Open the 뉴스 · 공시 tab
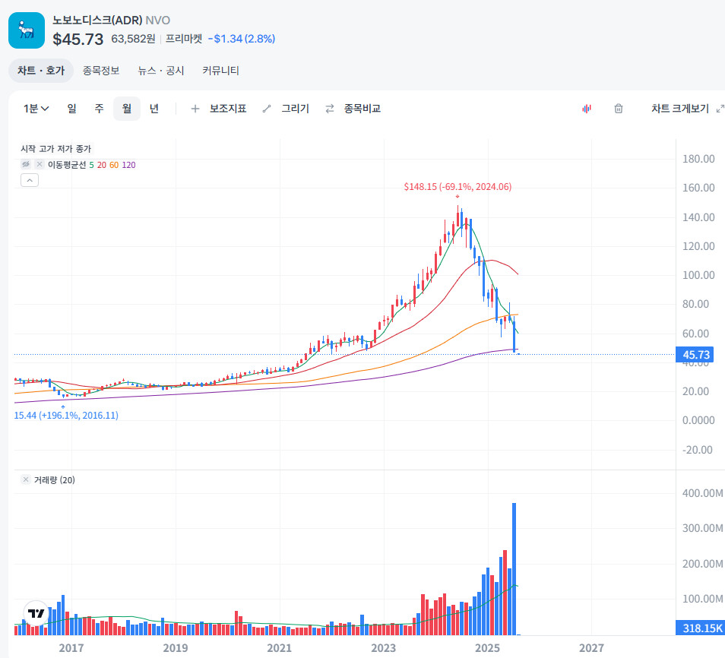 coord(161,71)
